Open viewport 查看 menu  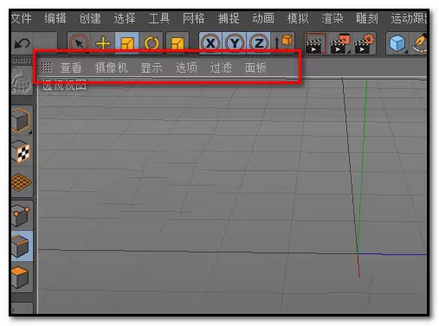click(71, 67)
